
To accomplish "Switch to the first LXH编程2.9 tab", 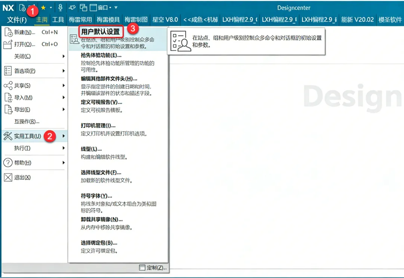I will click(240, 19).
